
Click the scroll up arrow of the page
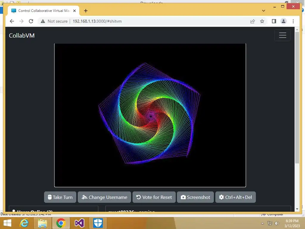click(x=297, y=30)
